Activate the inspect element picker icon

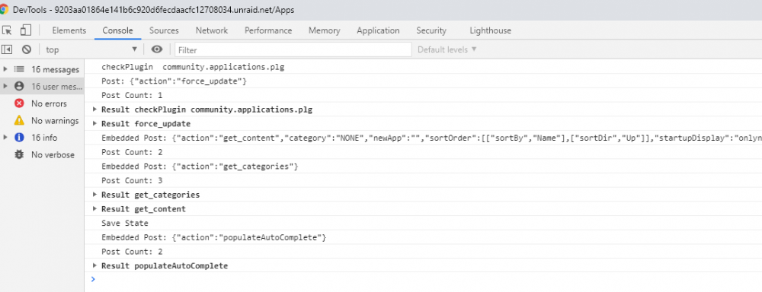coord(7,30)
